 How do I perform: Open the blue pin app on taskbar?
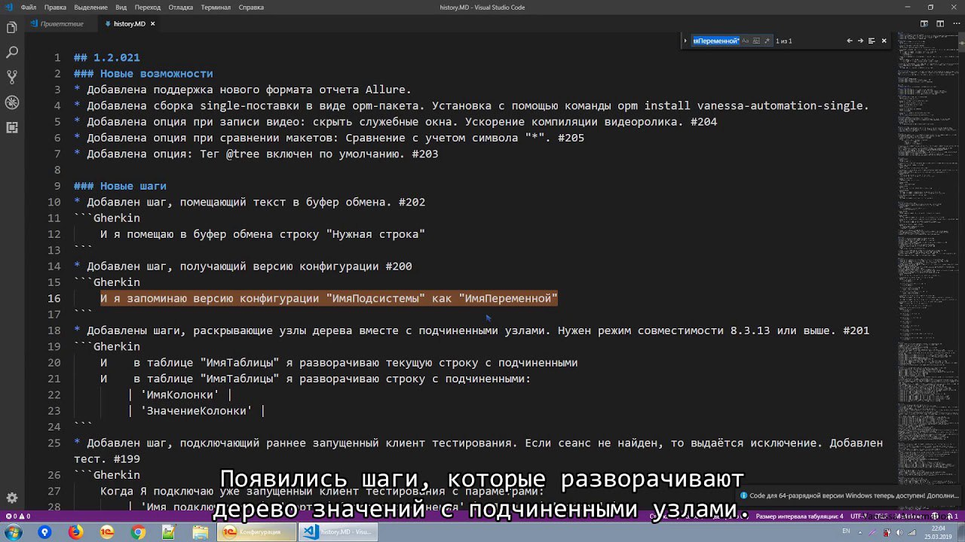pyautogui.click(x=44, y=532)
